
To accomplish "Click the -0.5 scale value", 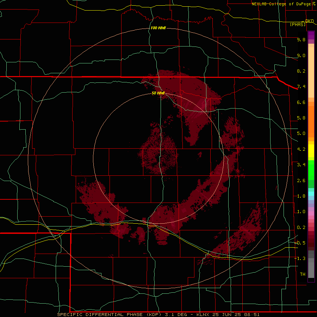I will pos(300,243).
